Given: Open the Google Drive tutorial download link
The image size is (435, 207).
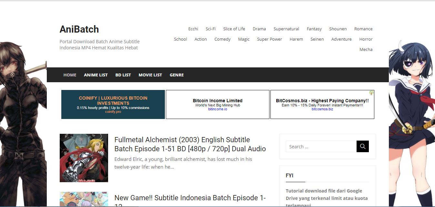Looking at the screenshot, I should click(327, 198).
